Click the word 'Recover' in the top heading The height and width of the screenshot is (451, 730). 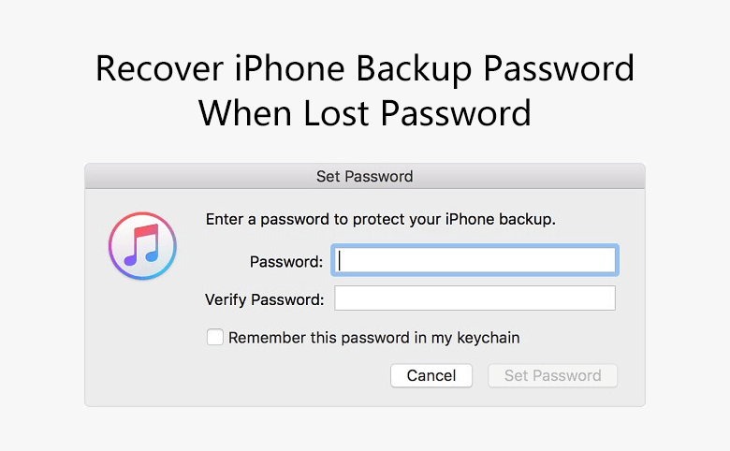[x=160, y=69]
